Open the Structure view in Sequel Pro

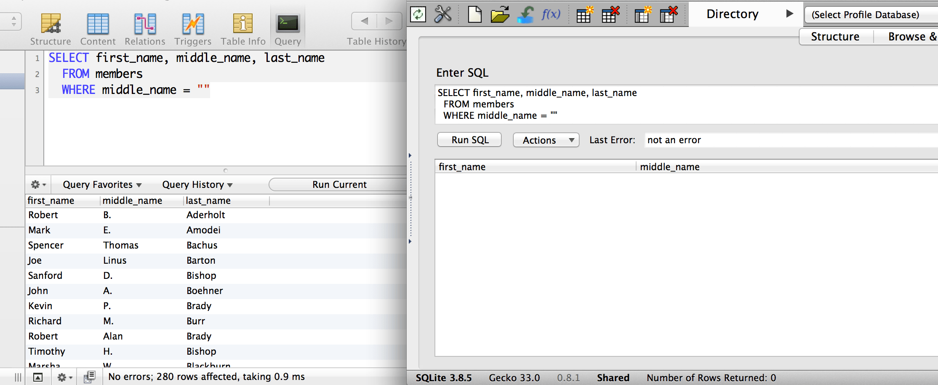coord(51,29)
